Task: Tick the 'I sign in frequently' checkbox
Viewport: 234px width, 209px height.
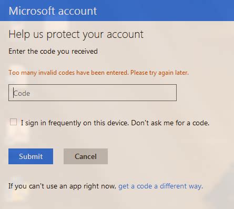Action: coord(13,122)
